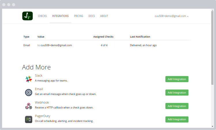Click the Slack integration title
Viewport: 216px width, 130px height.
point(39,75)
